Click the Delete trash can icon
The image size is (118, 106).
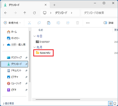(x=77, y=23)
